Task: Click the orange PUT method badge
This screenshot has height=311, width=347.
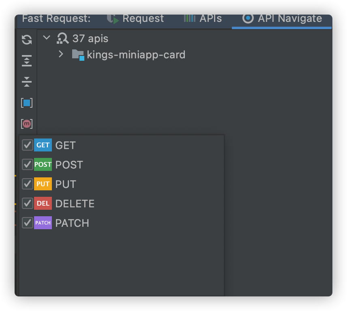Action: (x=43, y=184)
